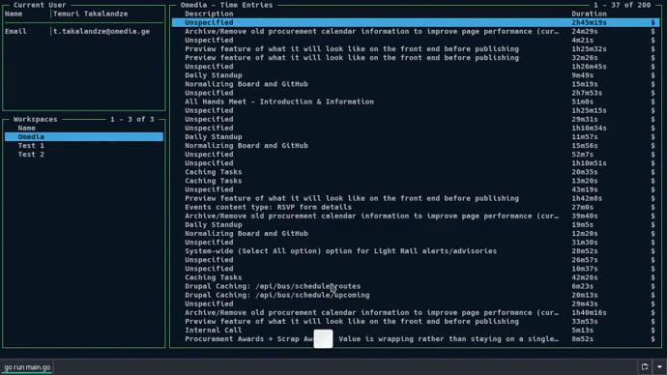667x375 pixels.
Task: Select the Normalizing Board entry lasting 15m56s
Action: (416, 145)
